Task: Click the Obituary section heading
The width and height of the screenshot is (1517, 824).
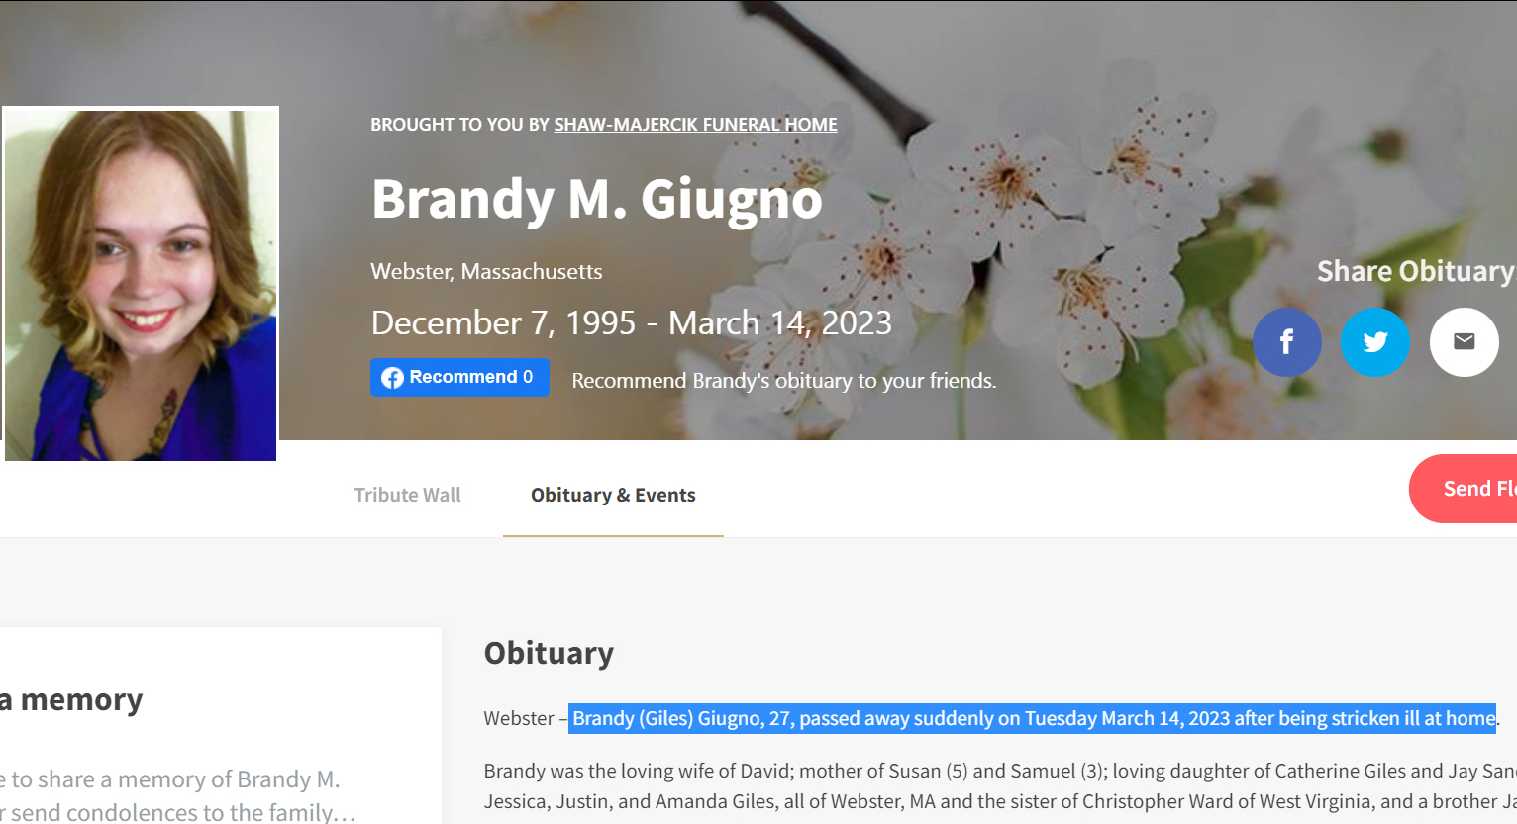Action: pos(549,653)
